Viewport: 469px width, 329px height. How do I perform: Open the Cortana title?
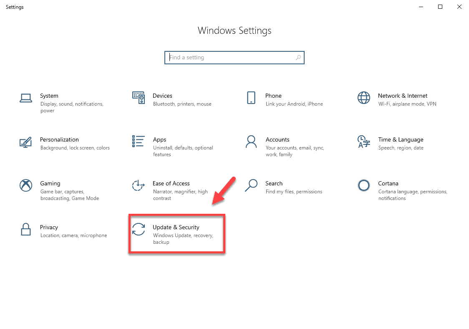pyautogui.click(x=388, y=184)
